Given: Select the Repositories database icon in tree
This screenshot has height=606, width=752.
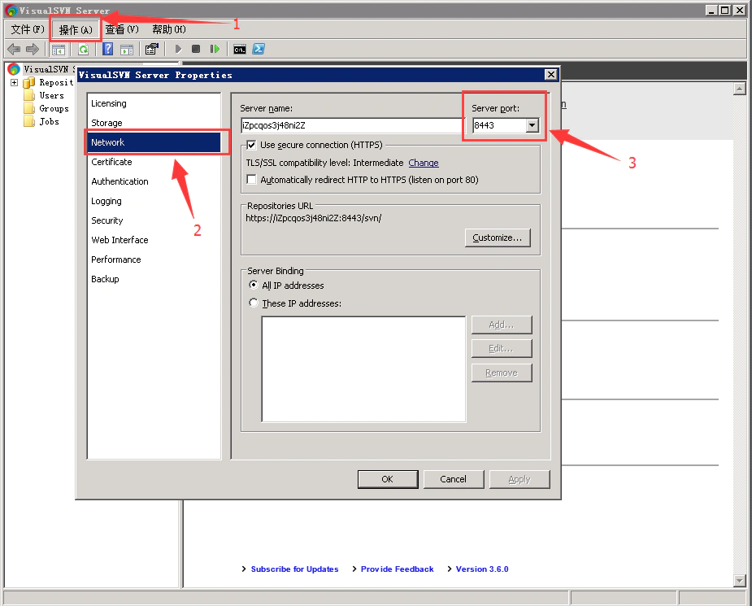Looking at the screenshot, I should (29, 82).
